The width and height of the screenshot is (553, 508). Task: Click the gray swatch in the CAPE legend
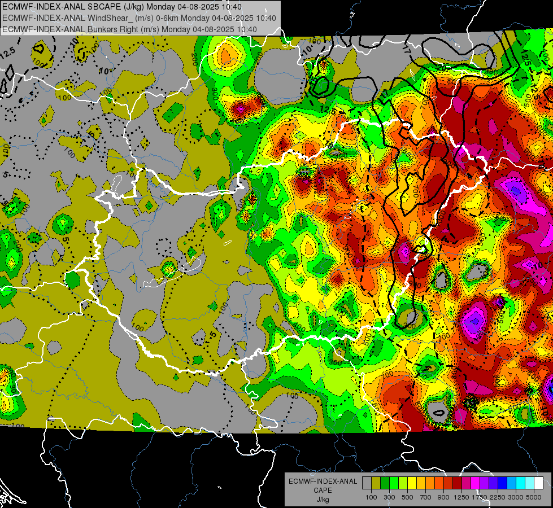367,483
